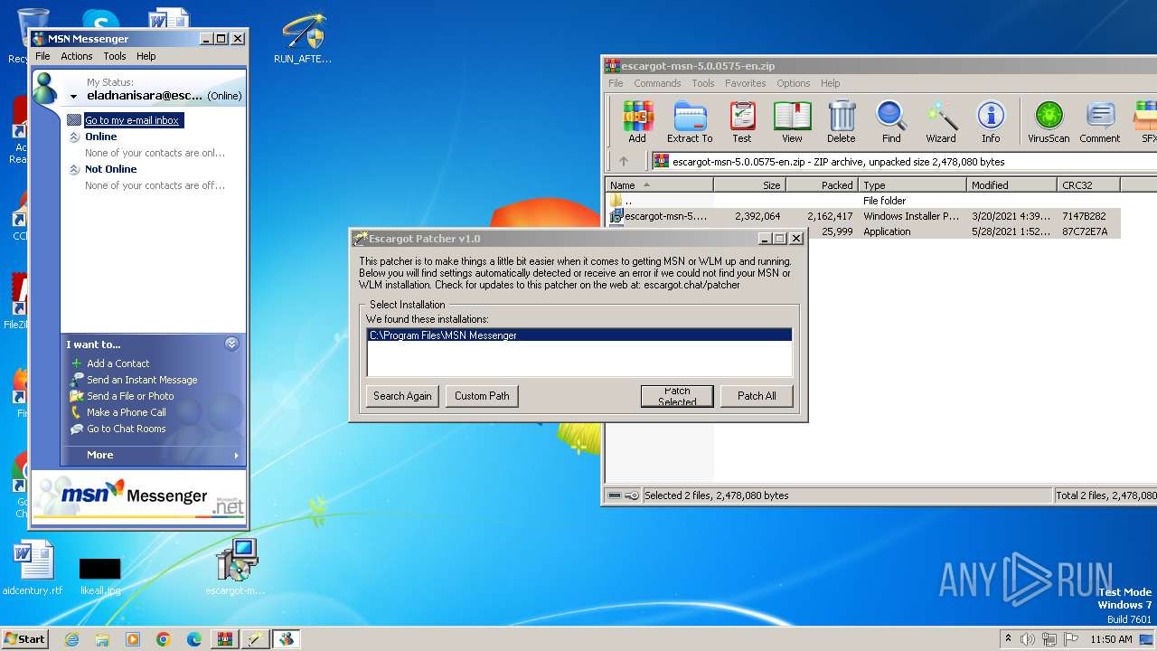Click the Add icon in WinRAR toolbar
The height and width of the screenshot is (651, 1157).
637,121
